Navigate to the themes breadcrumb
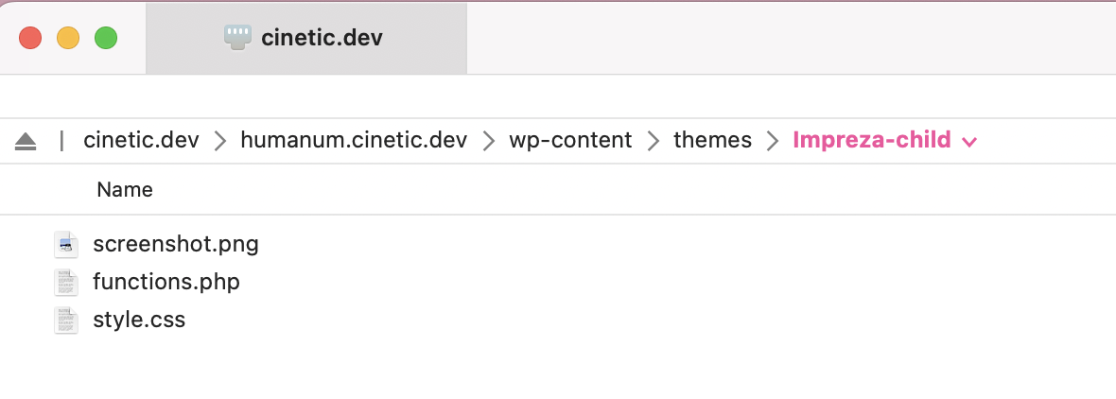The width and height of the screenshot is (1116, 399). tap(712, 141)
